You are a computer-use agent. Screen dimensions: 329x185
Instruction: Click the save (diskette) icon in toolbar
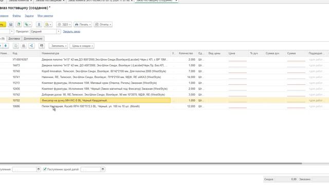[11, 25]
